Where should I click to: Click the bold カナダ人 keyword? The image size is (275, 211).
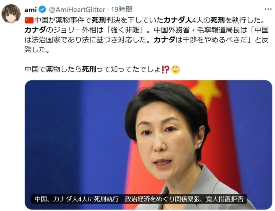point(178,20)
